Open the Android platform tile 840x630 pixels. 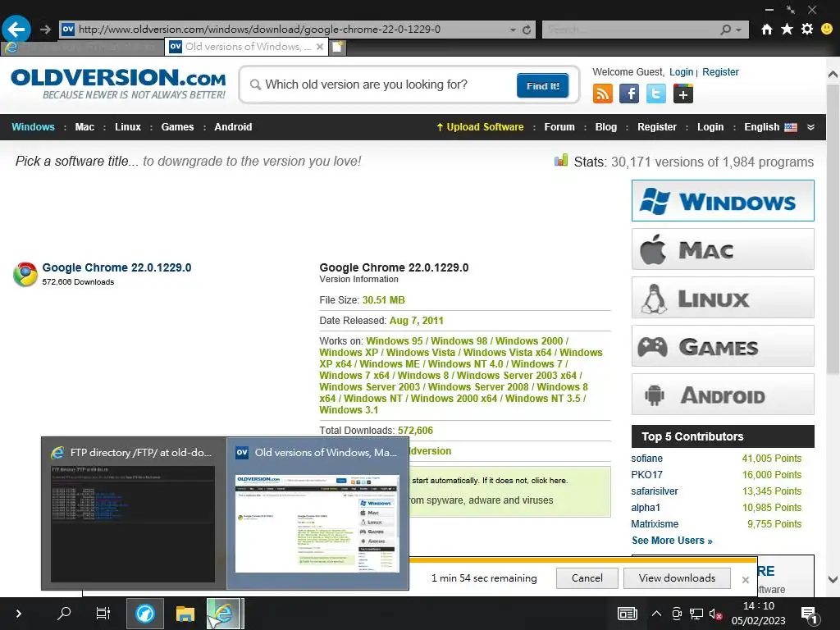pyautogui.click(x=723, y=395)
